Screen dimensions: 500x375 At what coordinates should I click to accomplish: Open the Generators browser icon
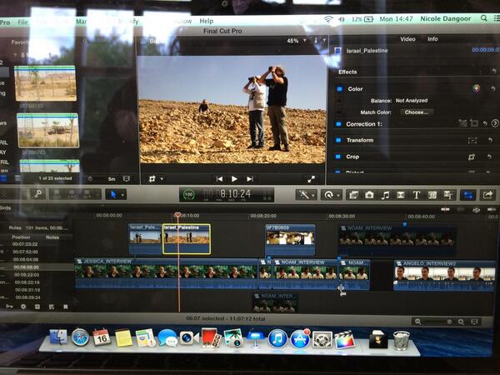point(432,195)
